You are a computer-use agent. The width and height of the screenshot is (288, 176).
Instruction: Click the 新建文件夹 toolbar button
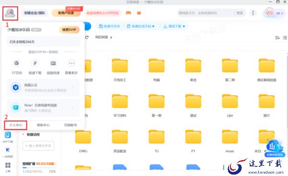tap(109, 26)
